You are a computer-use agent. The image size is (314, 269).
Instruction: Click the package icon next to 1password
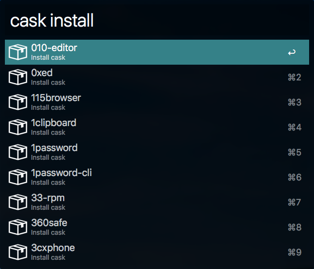click(x=18, y=152)
